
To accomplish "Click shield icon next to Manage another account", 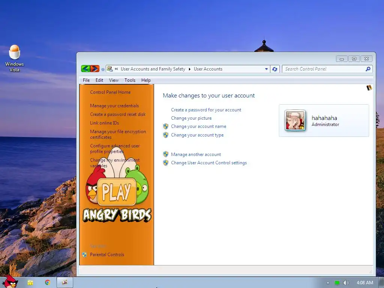I will pyautogui.click(x=166, y=154).
